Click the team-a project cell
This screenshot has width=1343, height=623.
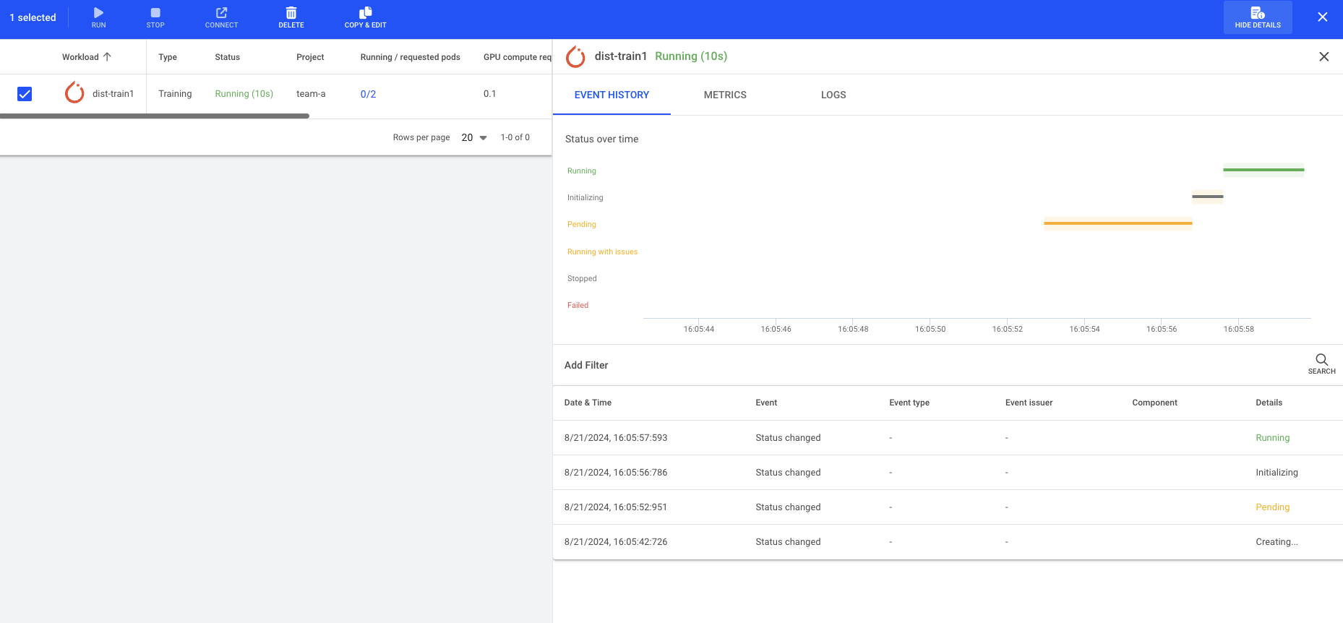coord(311,94)
